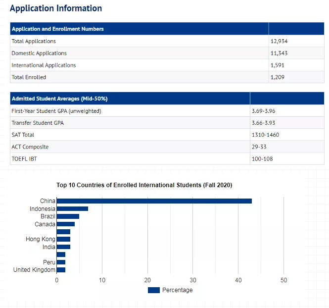The width and height of the screenshot is (329, 308).
Task: Click the 40 tick on x-axis
Action: (238, 280)
